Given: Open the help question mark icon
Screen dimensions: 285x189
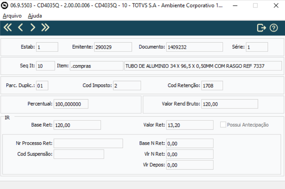Looking at the screenshot, I should [x=274, y=28].
